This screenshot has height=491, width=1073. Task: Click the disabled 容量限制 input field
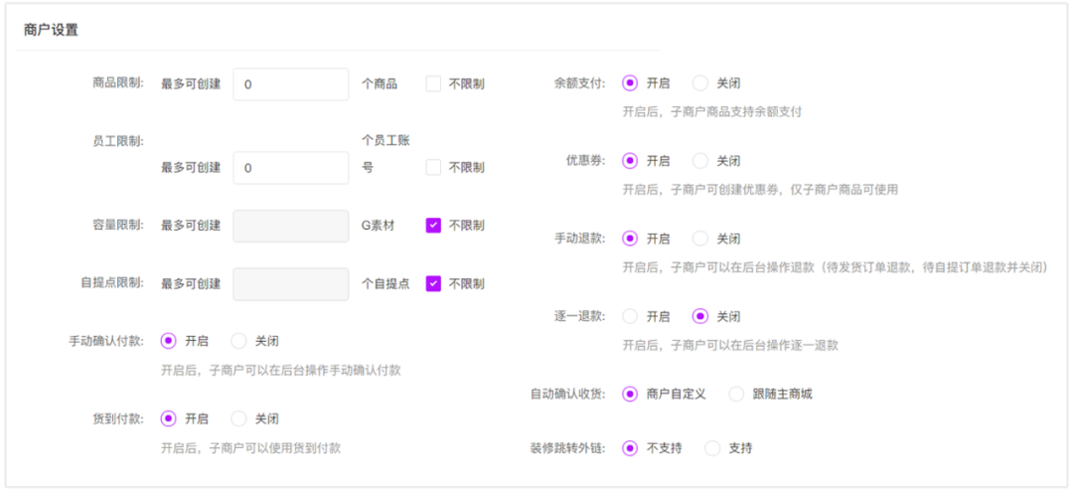(x=291, y=226)
